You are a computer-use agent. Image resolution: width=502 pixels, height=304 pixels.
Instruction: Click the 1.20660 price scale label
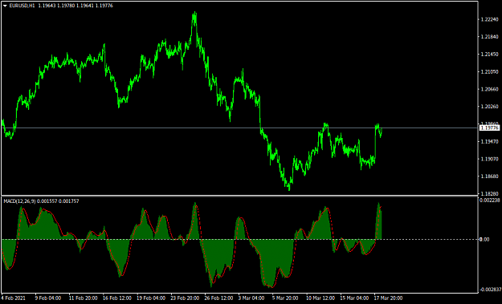point(489,89)
